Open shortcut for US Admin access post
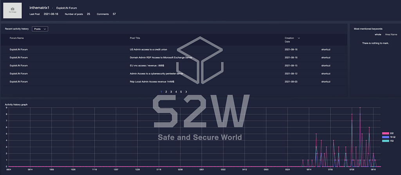 click(x=326, y=49)
